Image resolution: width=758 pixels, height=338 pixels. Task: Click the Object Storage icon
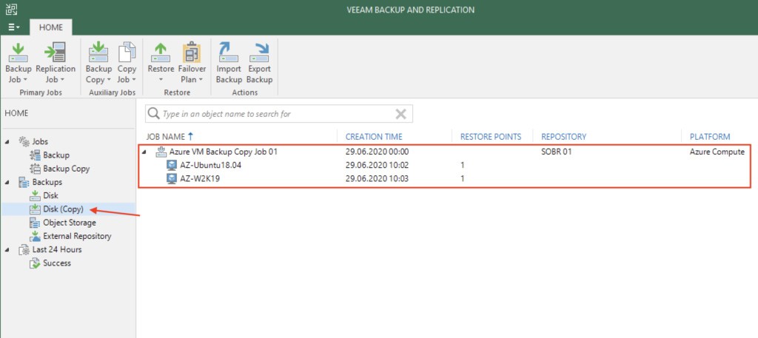coord(35,223)
